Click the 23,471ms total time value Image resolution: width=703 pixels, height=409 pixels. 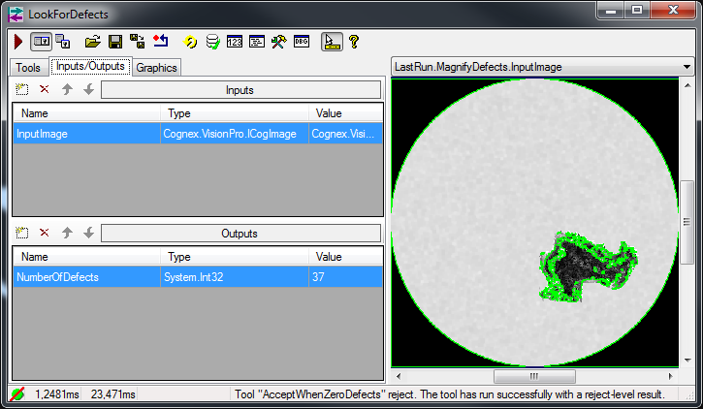click(113, 394)
